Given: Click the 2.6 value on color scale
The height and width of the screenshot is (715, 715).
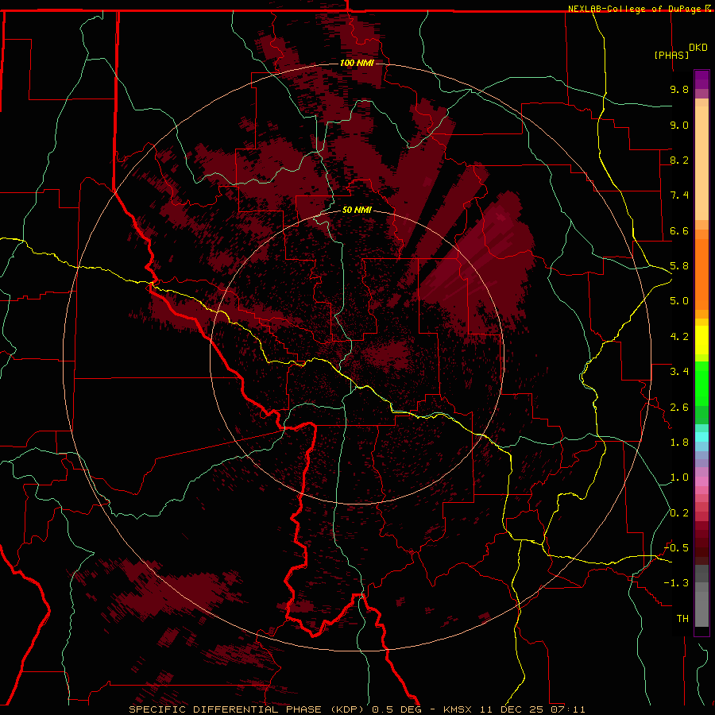Looking at the screenshot, I should tap(679, 408).
